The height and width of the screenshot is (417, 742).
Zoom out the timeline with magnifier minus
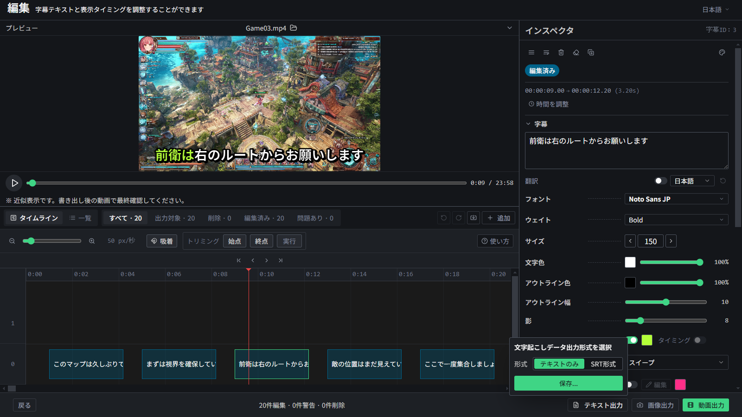pos(13,241)
